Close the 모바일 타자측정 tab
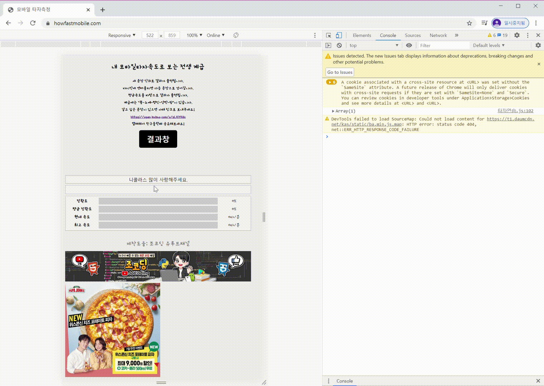The width and height of the screenshot is (544, 386). [x=88, y=10]
